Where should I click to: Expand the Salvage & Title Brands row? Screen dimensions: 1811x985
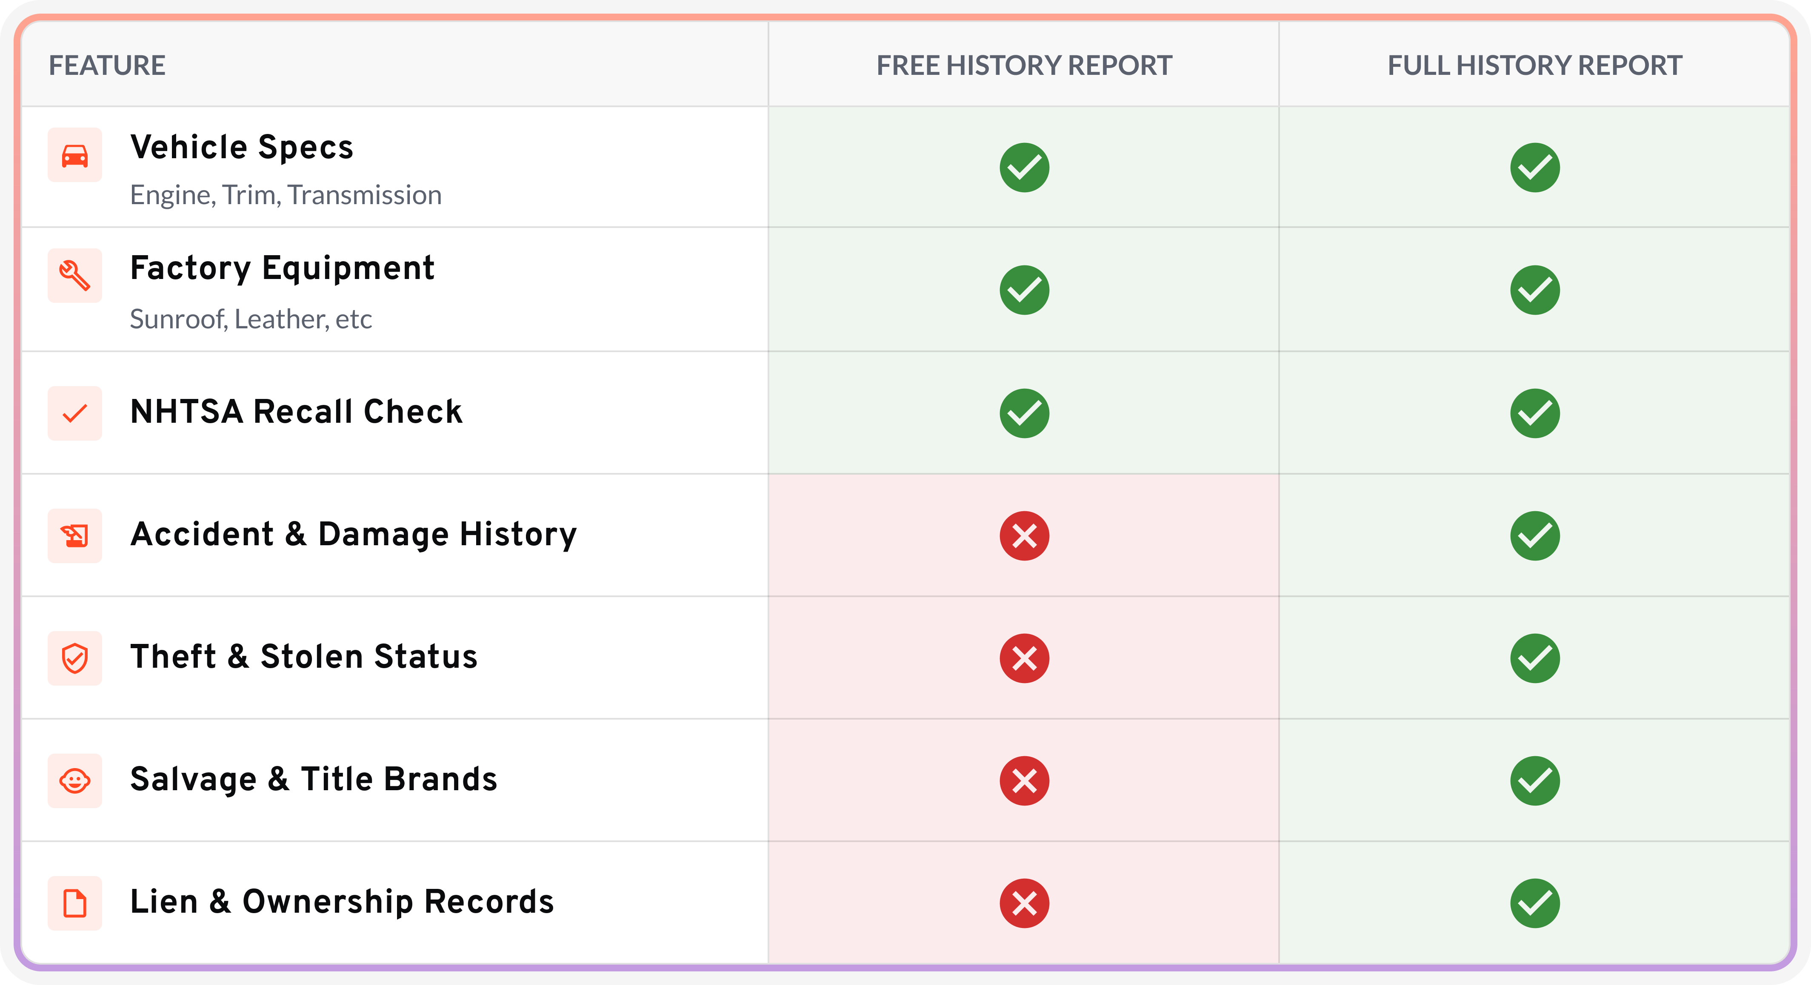314,778
